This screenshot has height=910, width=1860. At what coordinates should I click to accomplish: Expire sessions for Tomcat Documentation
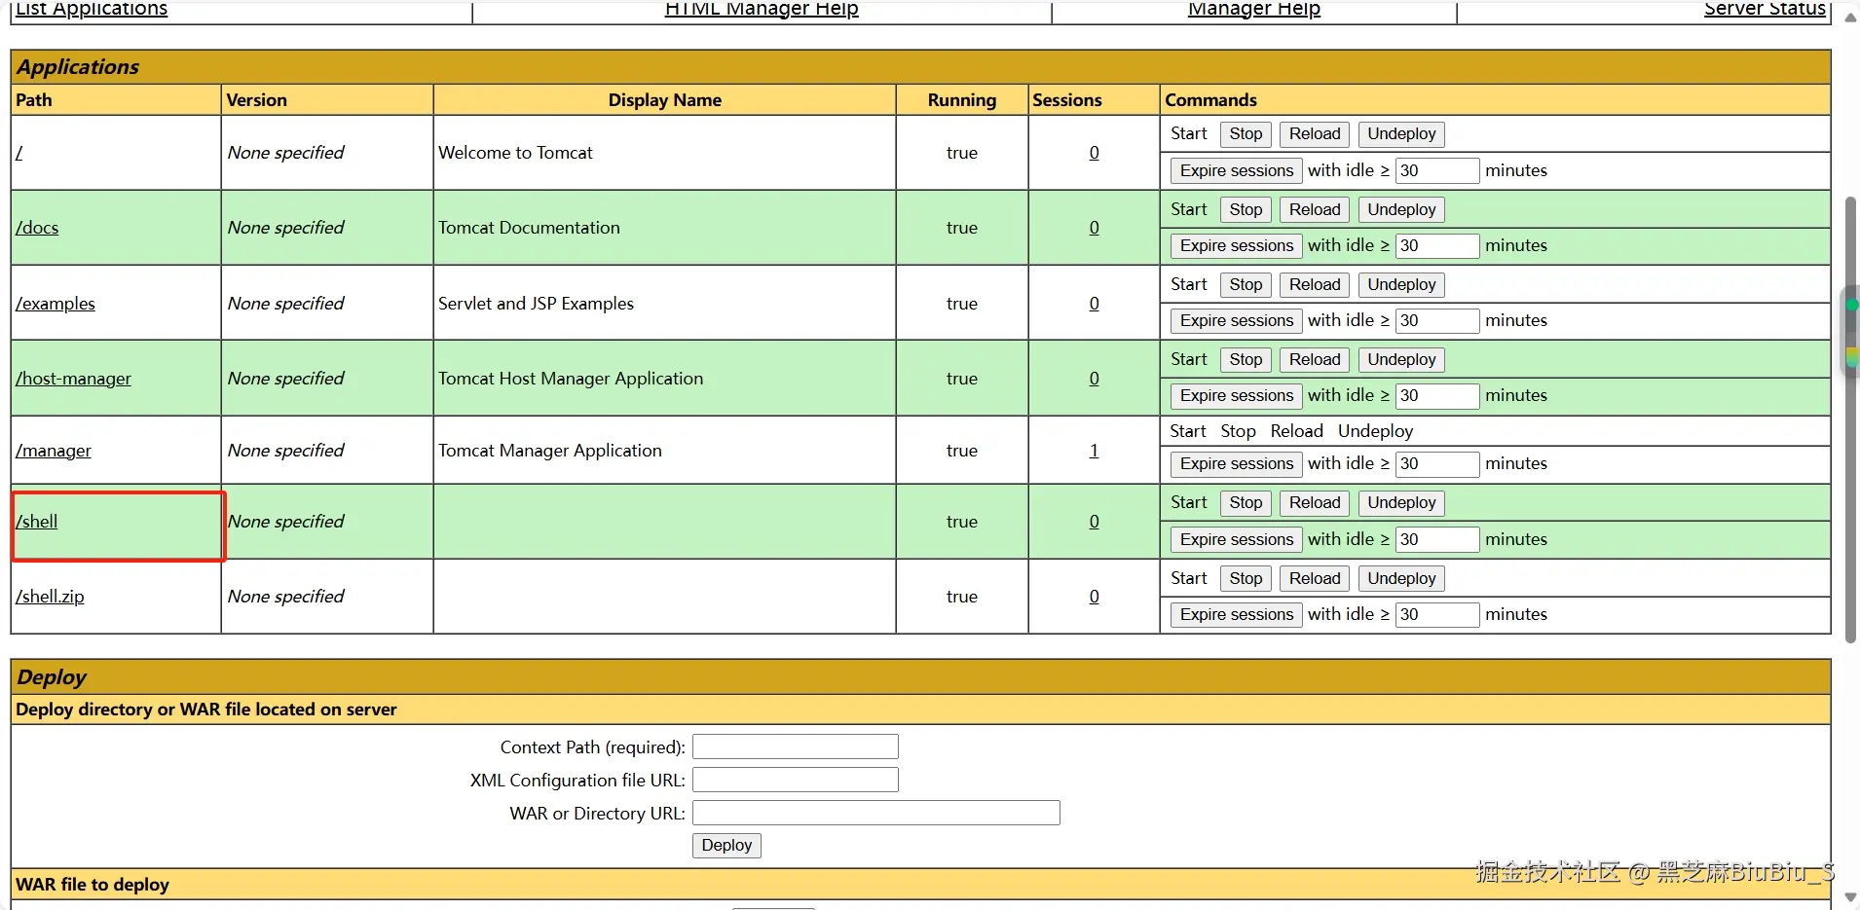(x=1237, y=246)
